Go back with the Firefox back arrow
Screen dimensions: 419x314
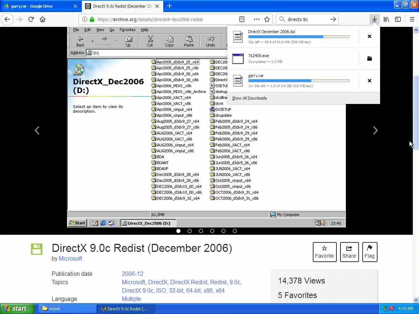click(x=7, y=19)
